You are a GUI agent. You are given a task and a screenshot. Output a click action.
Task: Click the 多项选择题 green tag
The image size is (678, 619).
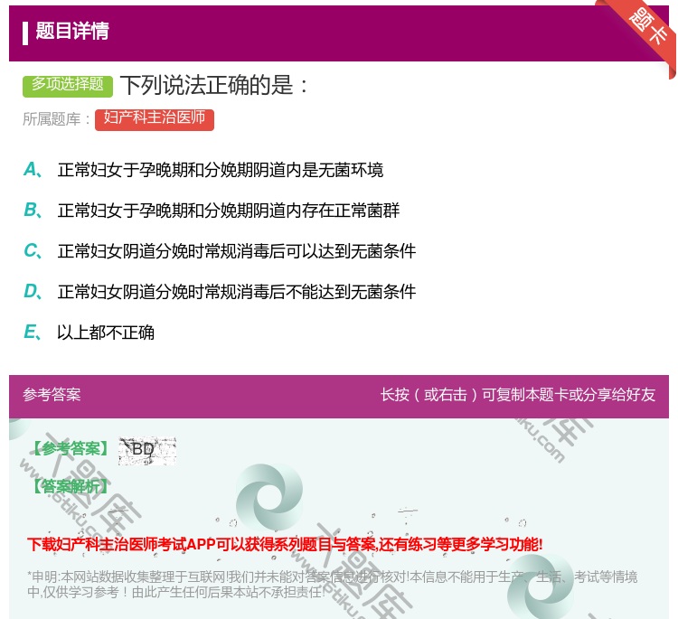[x=68, y=86]
